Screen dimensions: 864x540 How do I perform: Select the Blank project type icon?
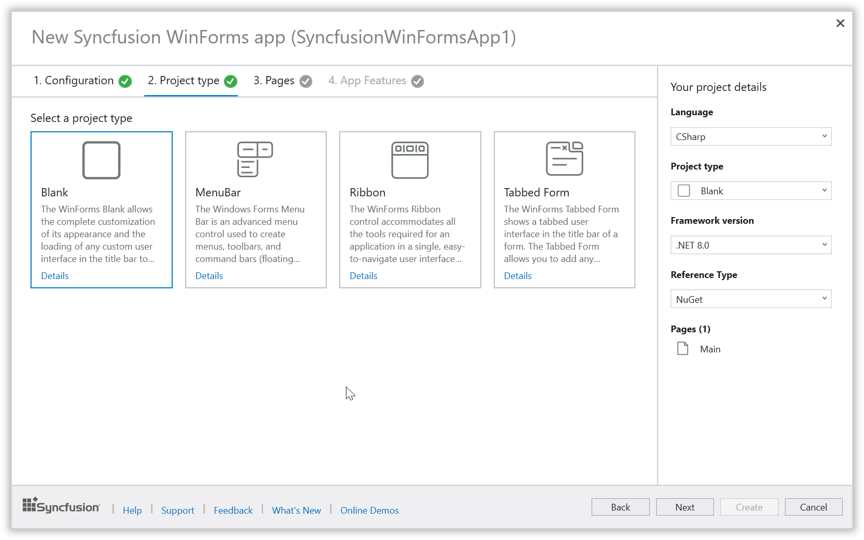pyautogui.click(x=101, y=160)
